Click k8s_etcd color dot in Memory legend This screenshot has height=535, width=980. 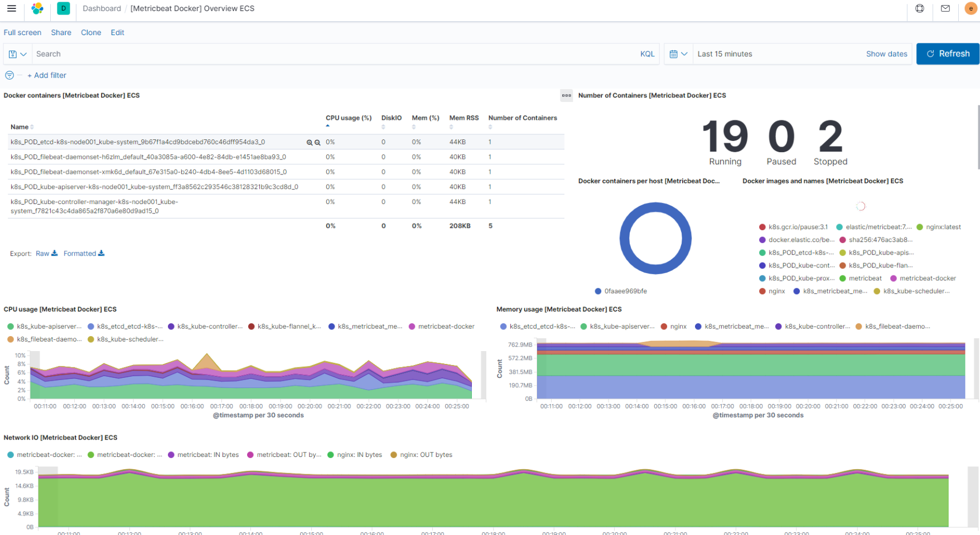(503, 327)
